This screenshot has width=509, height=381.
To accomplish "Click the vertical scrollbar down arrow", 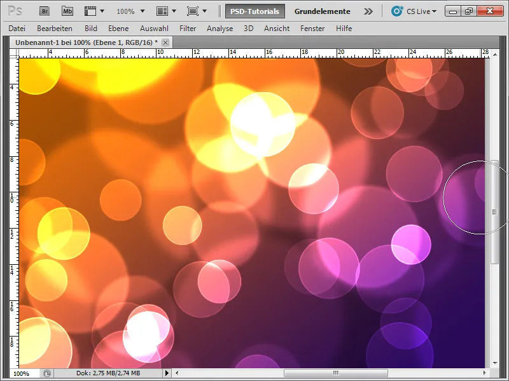I will point(495,363).
